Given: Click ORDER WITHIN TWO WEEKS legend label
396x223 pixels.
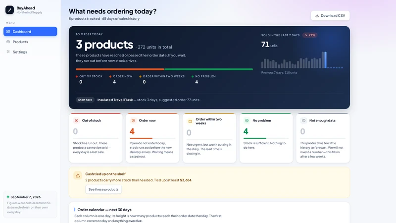Looking at the screenshot, I should pyautogui.click(x=164, y=76).
